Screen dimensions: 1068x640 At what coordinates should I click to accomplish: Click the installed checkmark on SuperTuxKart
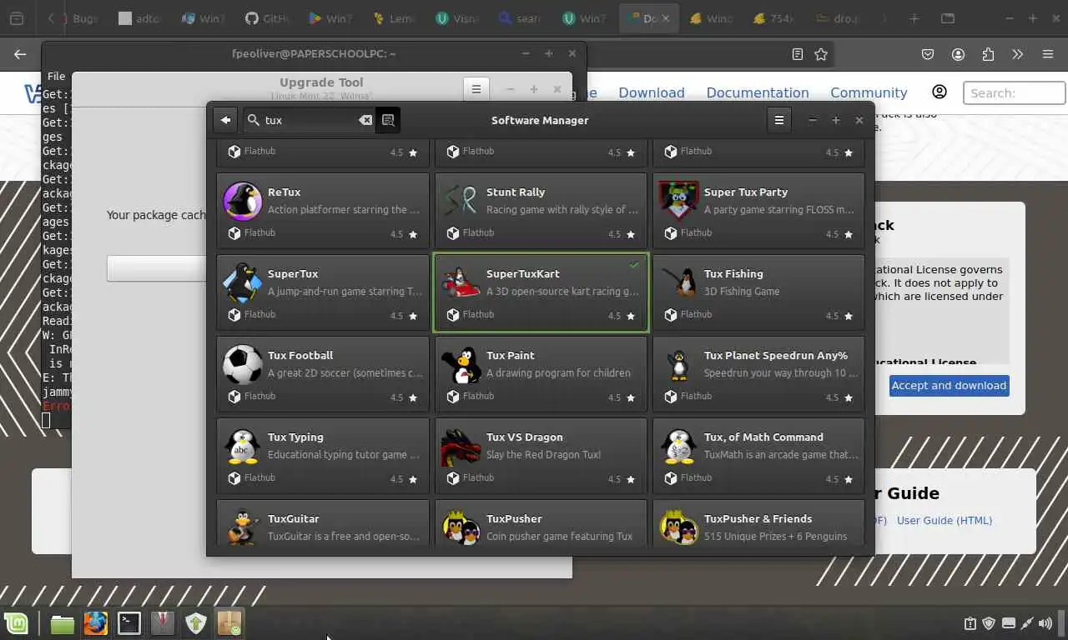[634, 265]
